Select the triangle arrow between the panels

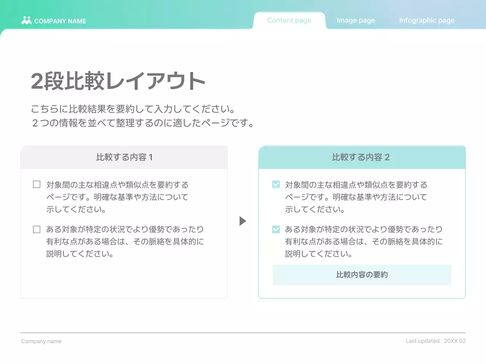coord(243,221)
